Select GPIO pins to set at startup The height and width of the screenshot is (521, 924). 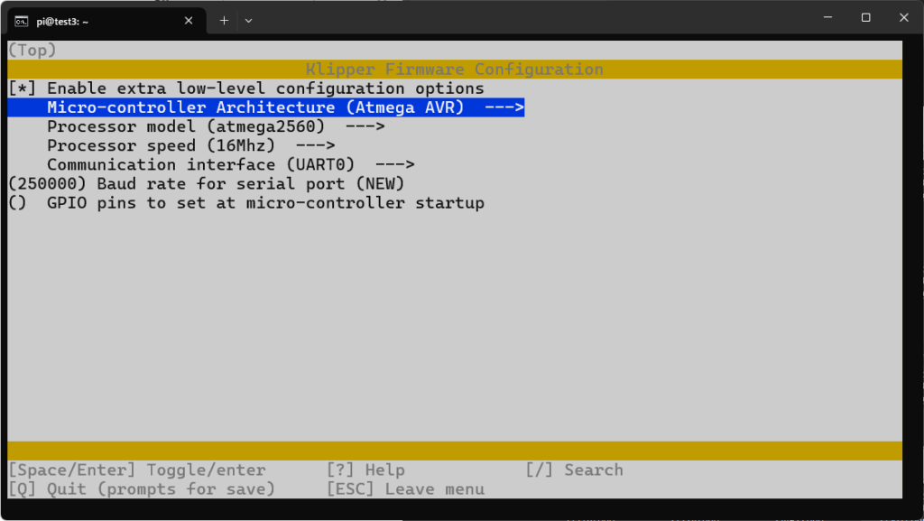[x=265, y=203]
